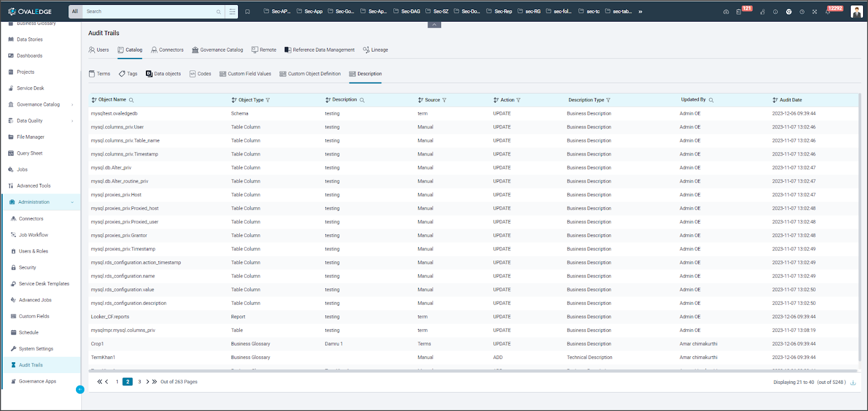Sort by Object Name sort icon

94,100
